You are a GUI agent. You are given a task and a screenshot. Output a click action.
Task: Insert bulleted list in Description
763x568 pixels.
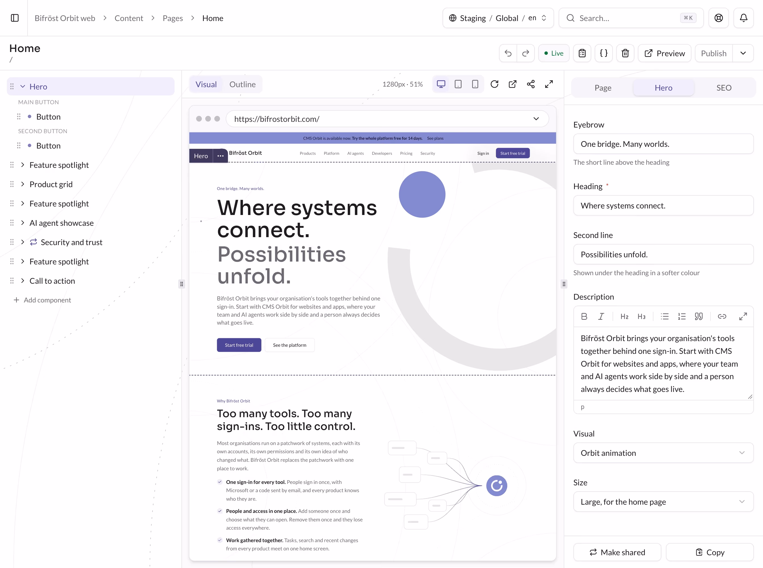[665, 316]
